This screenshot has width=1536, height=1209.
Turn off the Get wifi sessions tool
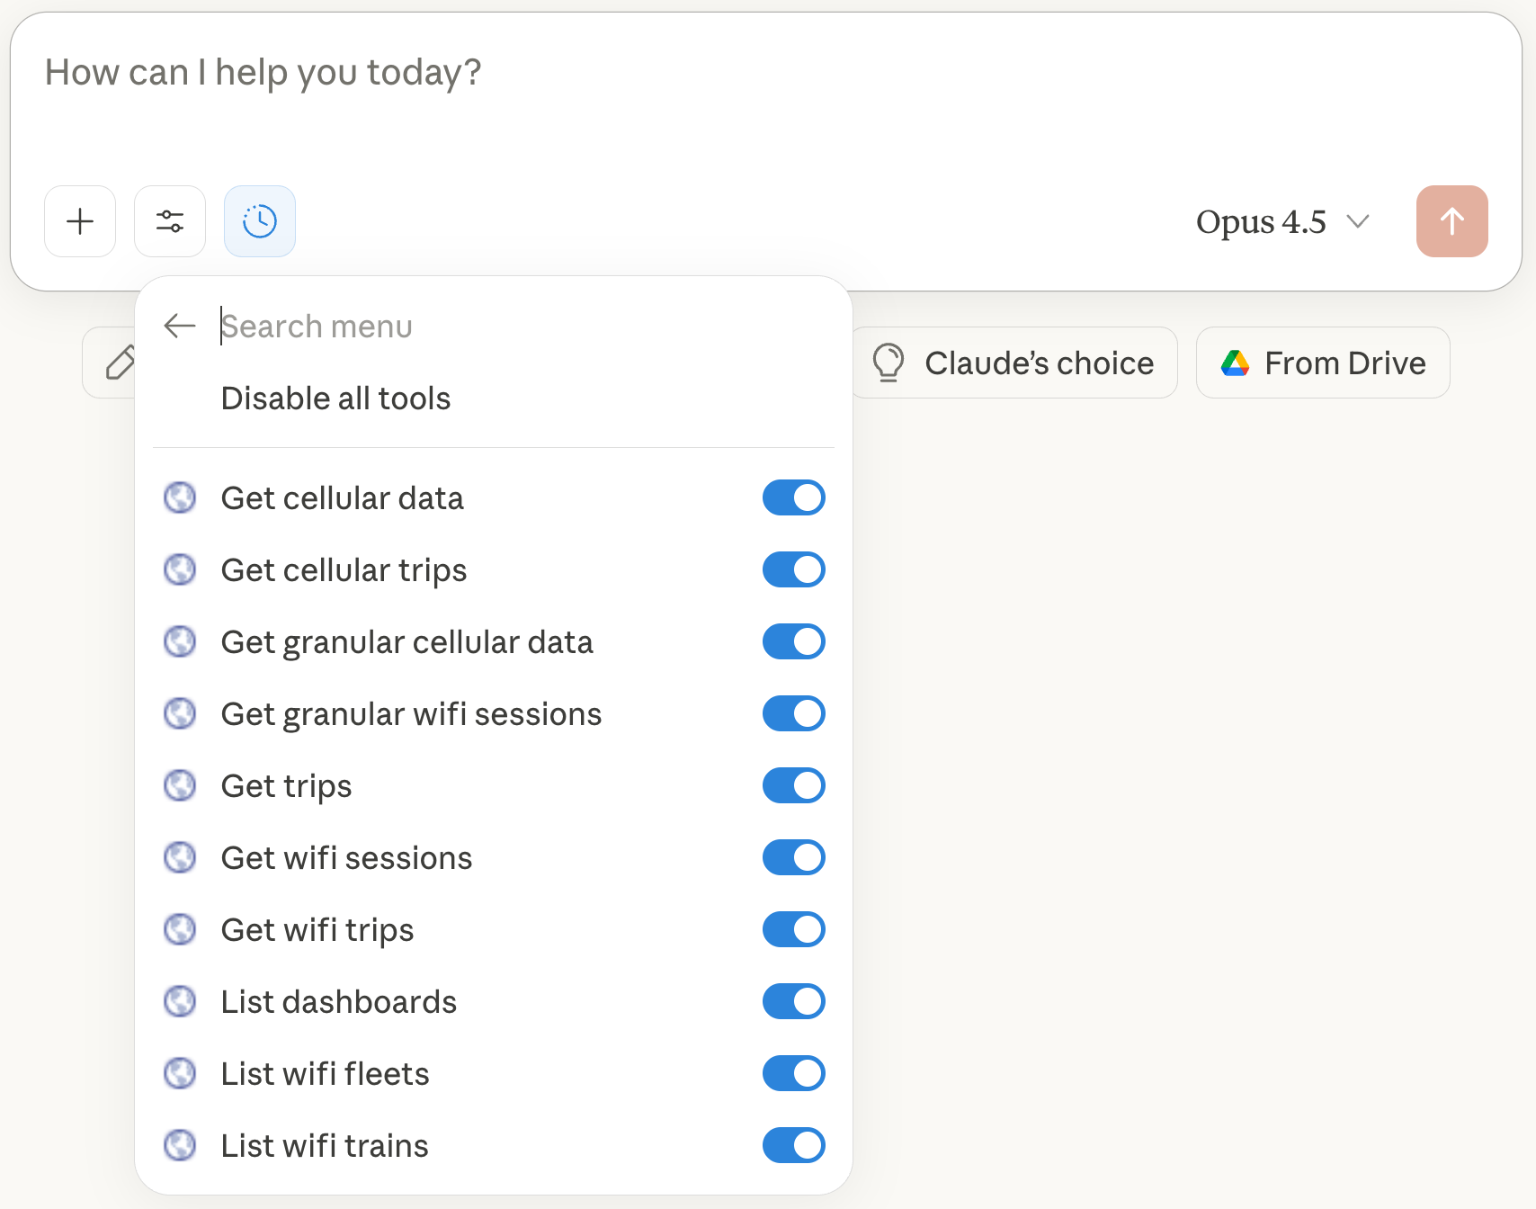pyautogui.click(x=793, y=857)
